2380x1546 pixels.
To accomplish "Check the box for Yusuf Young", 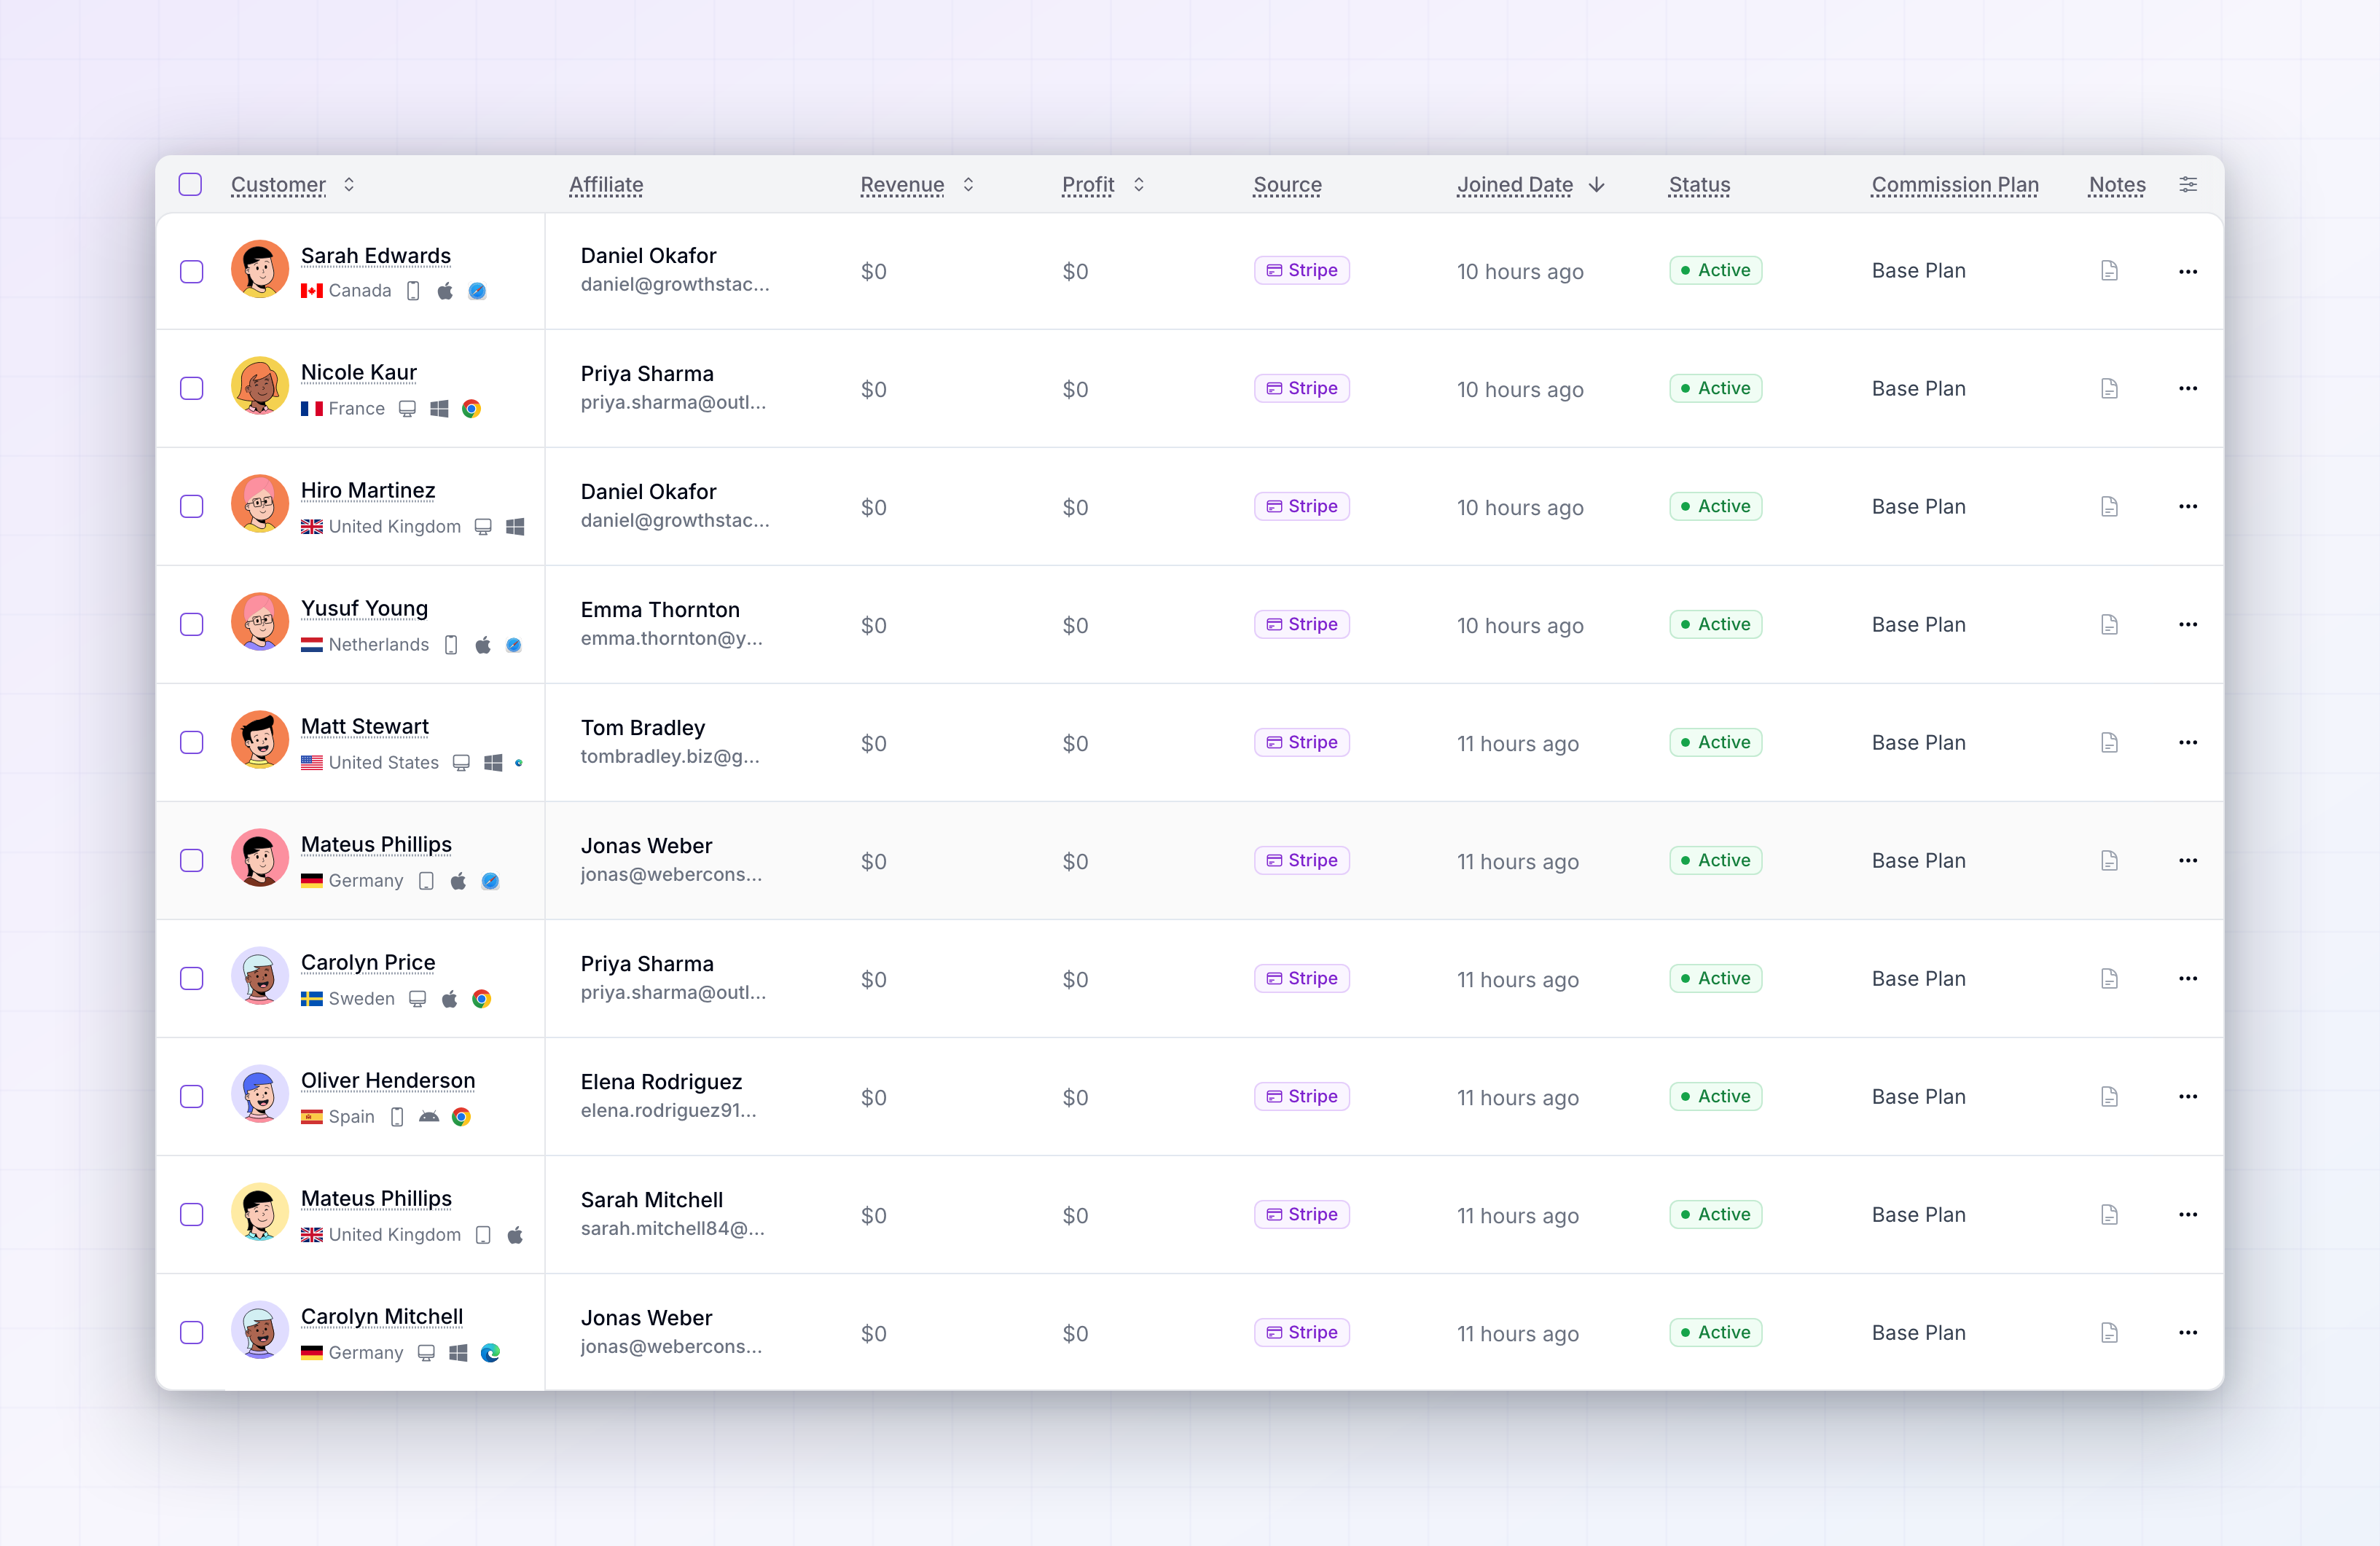I will click(x=191, y=625).
